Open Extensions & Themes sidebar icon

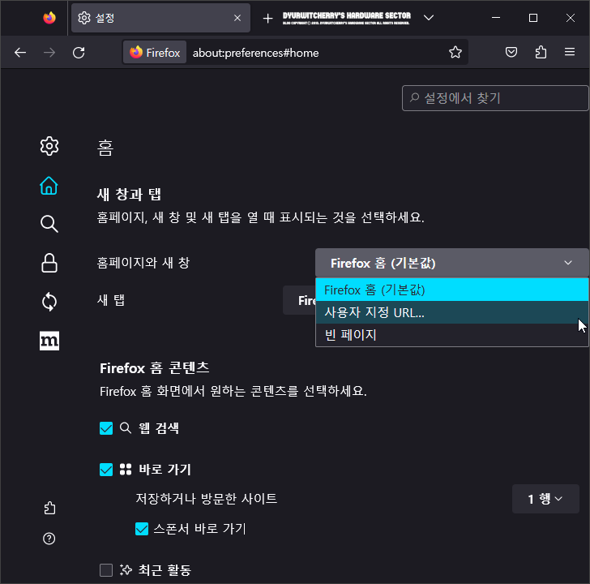click(49, 508)
